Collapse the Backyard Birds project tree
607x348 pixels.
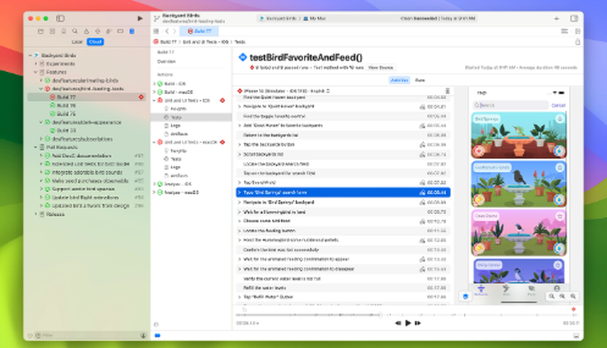click(x=30, y=55)
